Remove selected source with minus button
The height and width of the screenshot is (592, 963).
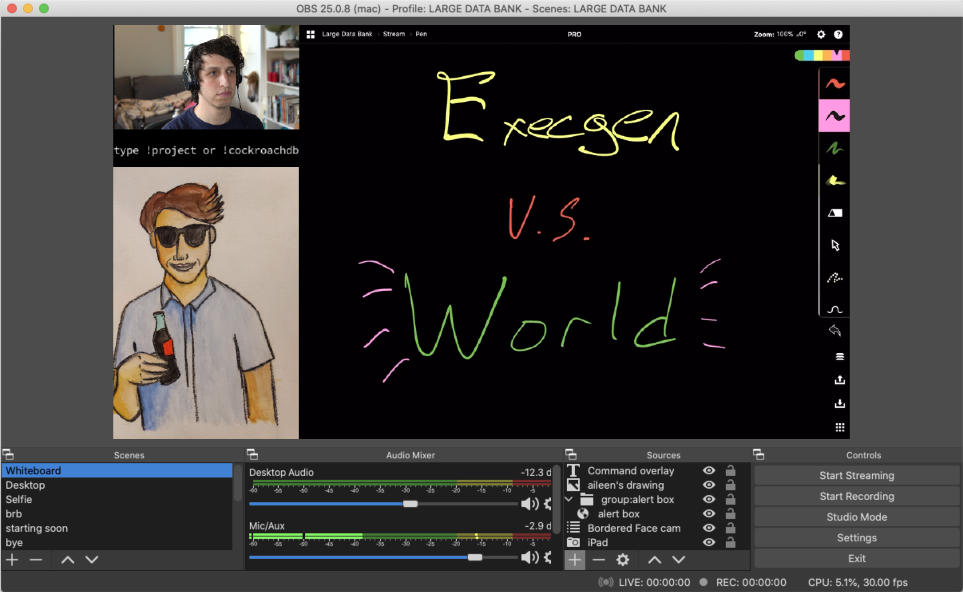pos(598,560)
